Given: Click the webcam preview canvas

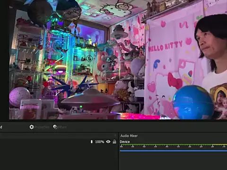Looking at the screenshot, I should pyautogui.click(x=118, y=59).
